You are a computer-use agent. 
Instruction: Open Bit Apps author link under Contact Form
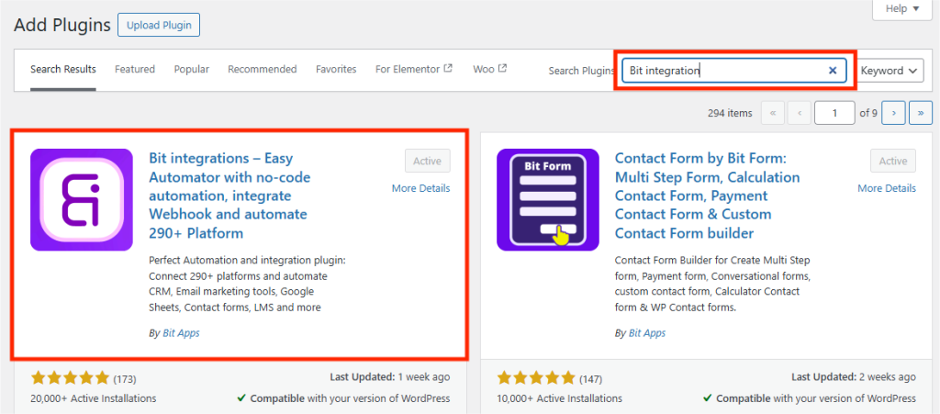[647, 333]
